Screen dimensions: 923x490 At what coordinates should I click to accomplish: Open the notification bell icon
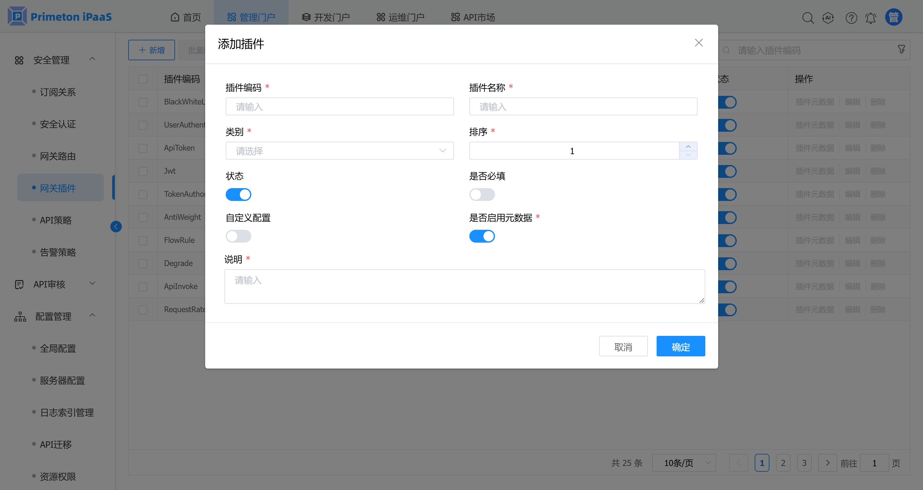tap(871, 18)
